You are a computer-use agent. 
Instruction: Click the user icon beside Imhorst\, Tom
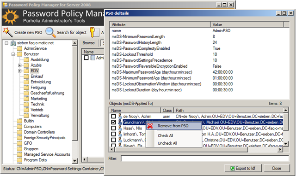coord(120,134)
